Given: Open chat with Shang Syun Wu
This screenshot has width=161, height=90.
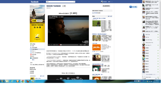Looking at the screenshot, I should pos(150,42).
